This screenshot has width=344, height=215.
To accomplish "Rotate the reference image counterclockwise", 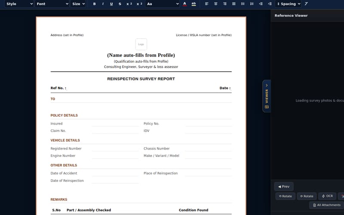I will (x=286, y=196).
